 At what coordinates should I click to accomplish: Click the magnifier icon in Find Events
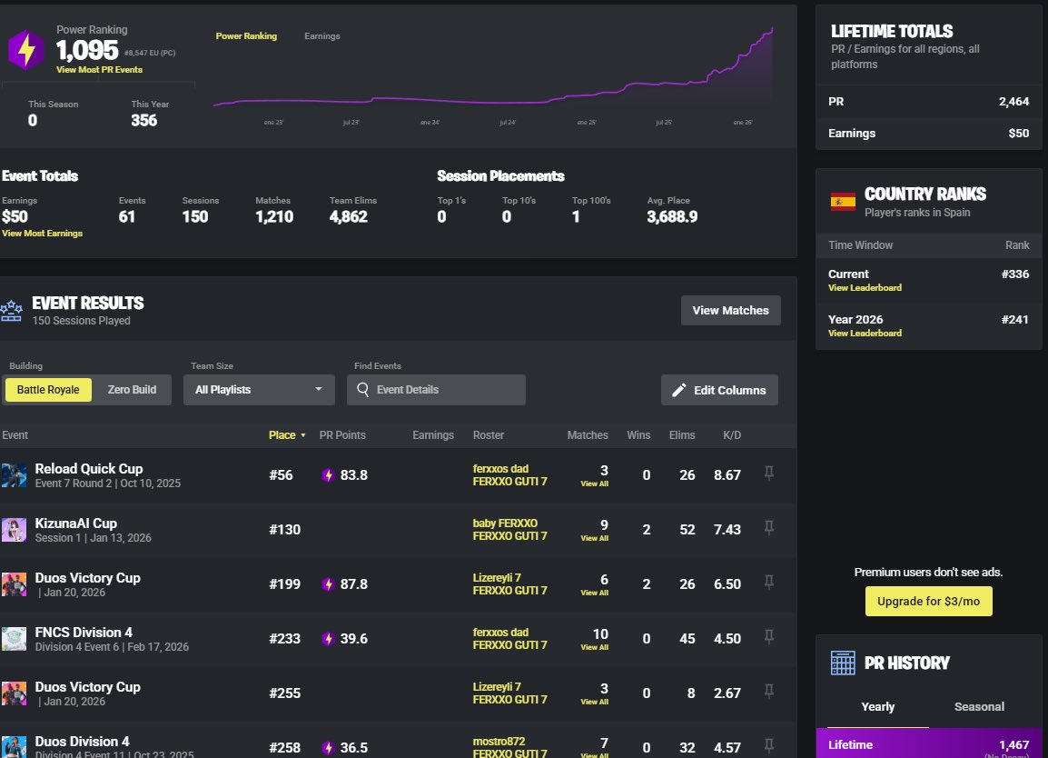[363, 389]
